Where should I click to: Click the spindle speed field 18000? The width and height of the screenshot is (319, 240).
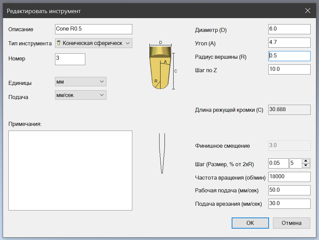click(289, 177)
